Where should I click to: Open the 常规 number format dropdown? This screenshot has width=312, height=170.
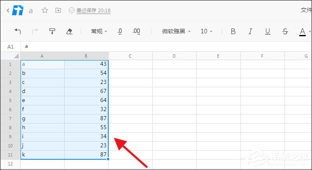(x=99, y=31)
